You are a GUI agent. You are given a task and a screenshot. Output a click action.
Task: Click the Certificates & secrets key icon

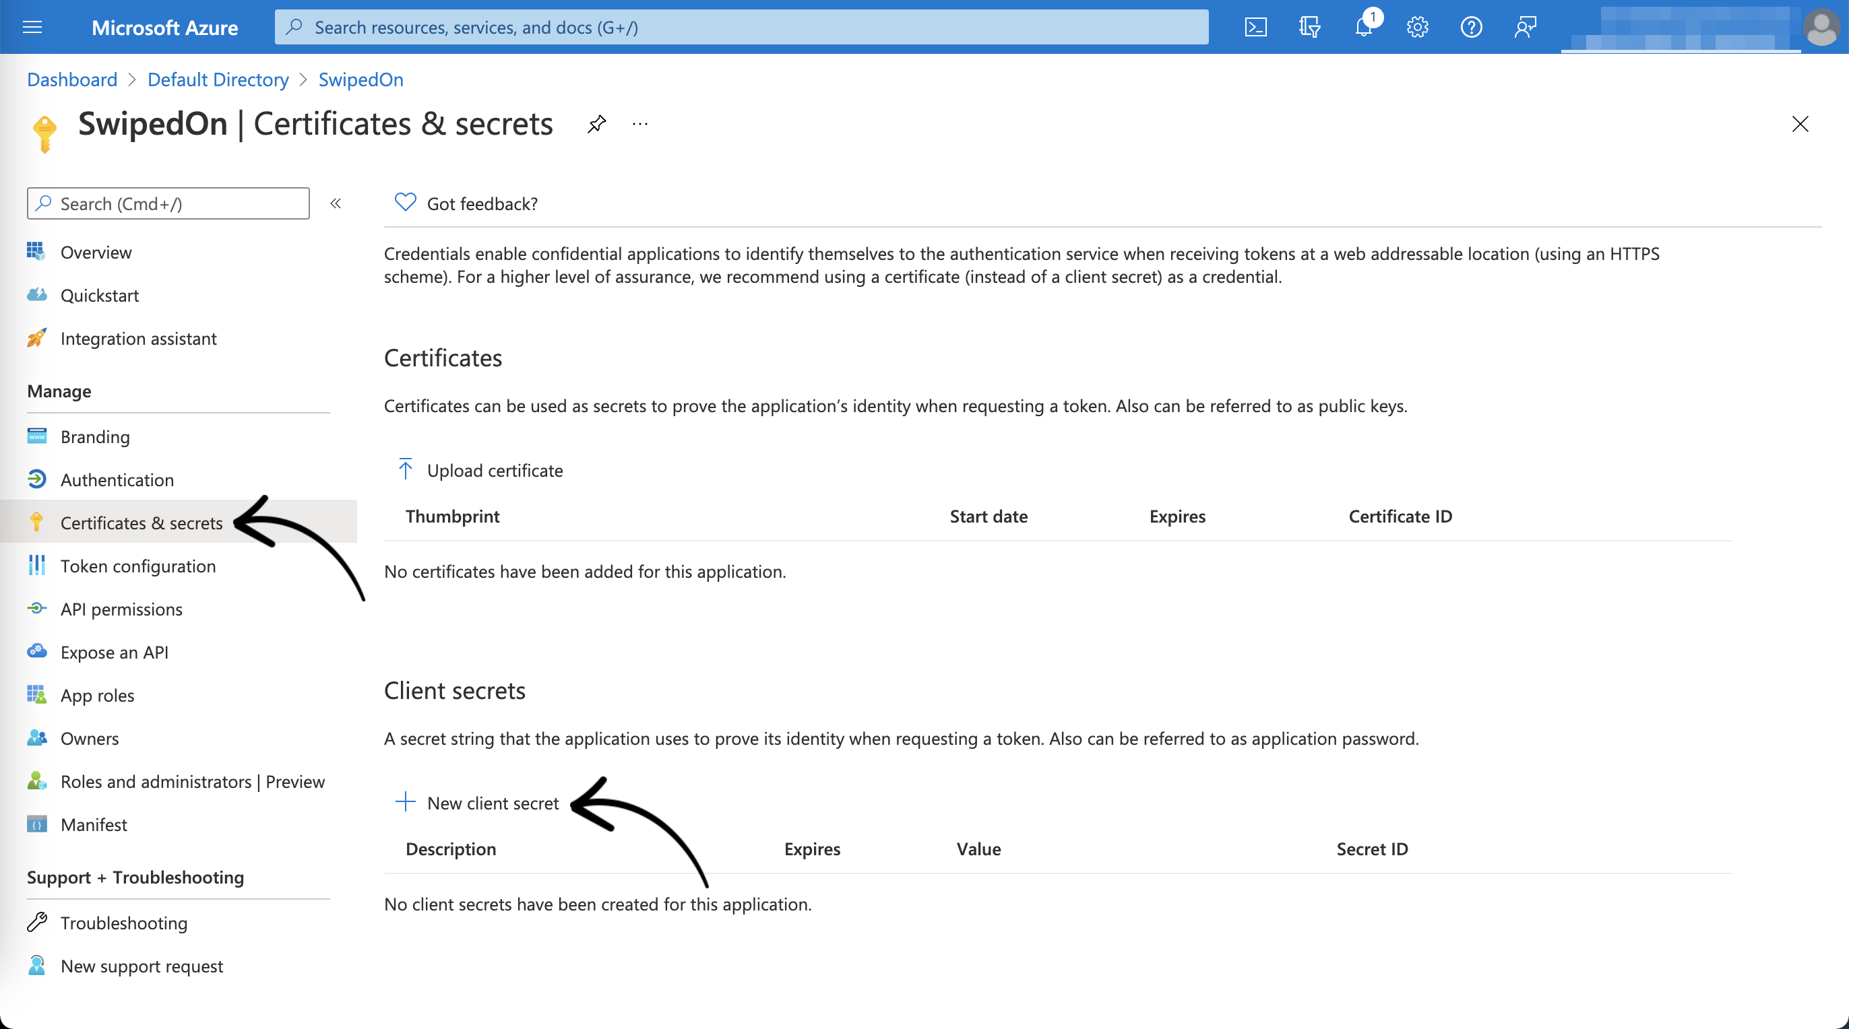click(x=36, y=523)
